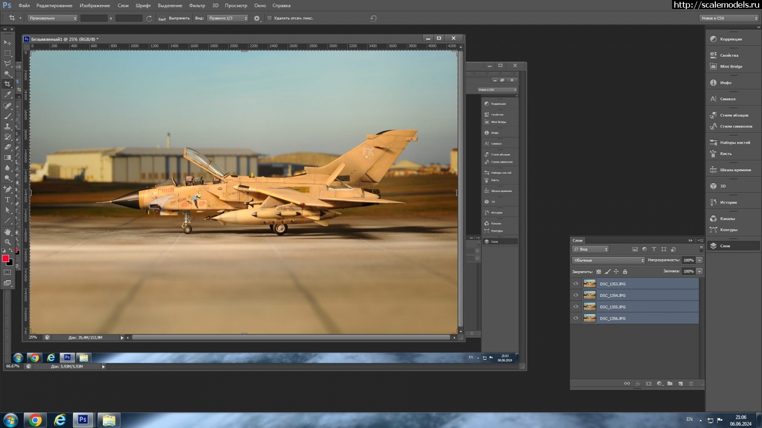Open the Фильтр menu
The height and width of the screenshot is (428, 762).
[x=197, y=6]
